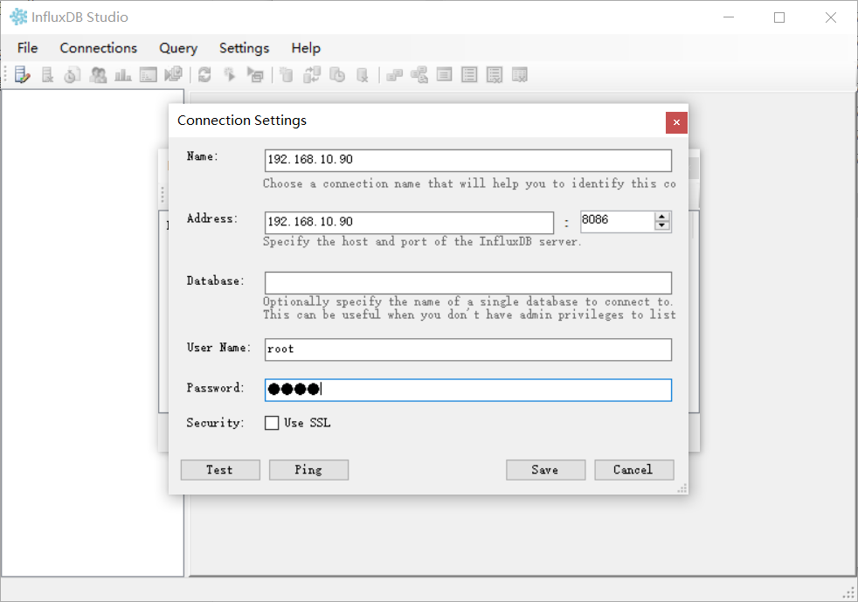Click the port spinner down arrow
Image resolution: width=858 pixels, height=602 pixels.
pyautogui.click(x=662, y=225)
